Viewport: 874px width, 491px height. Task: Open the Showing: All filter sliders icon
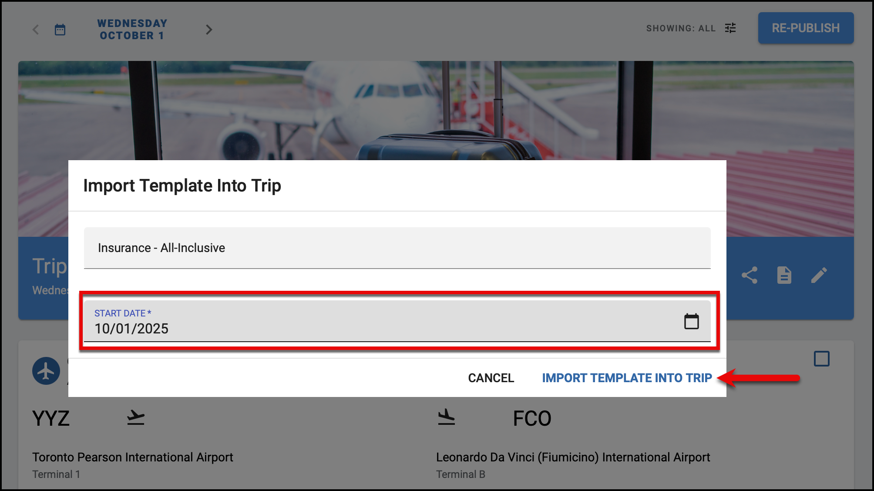pos(730,28)
